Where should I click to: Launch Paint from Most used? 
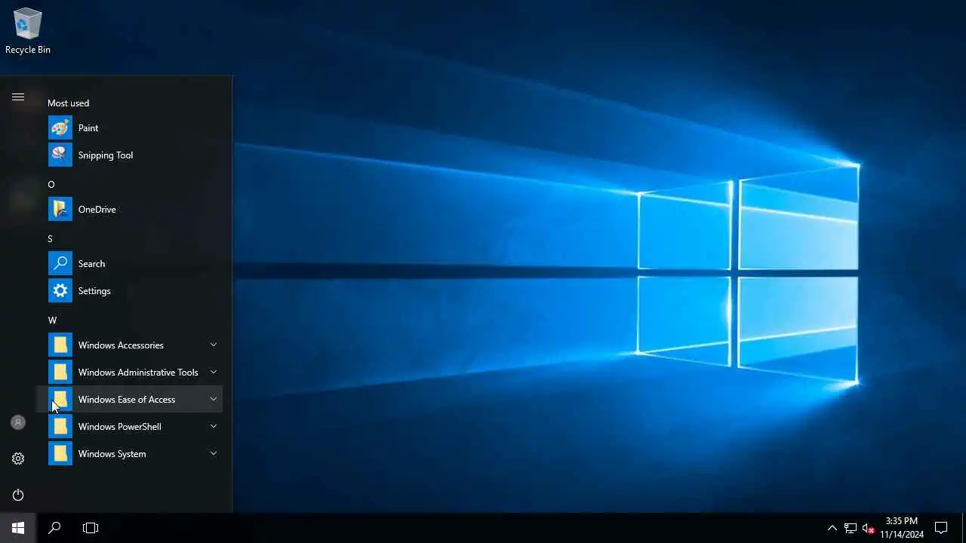130,128
